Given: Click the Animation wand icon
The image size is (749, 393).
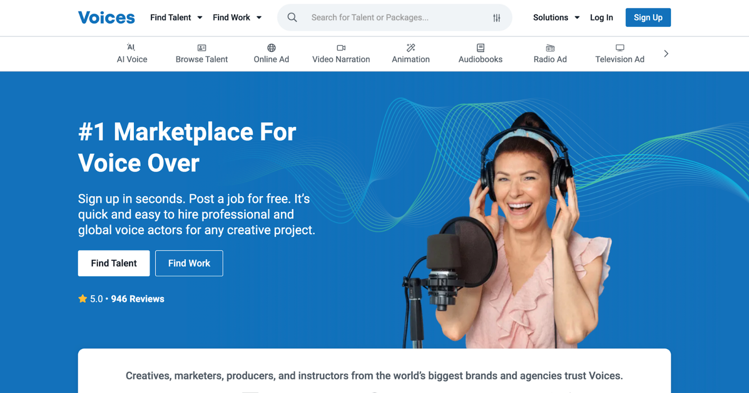Looking at the screenshot, I should tap(411, 48).
